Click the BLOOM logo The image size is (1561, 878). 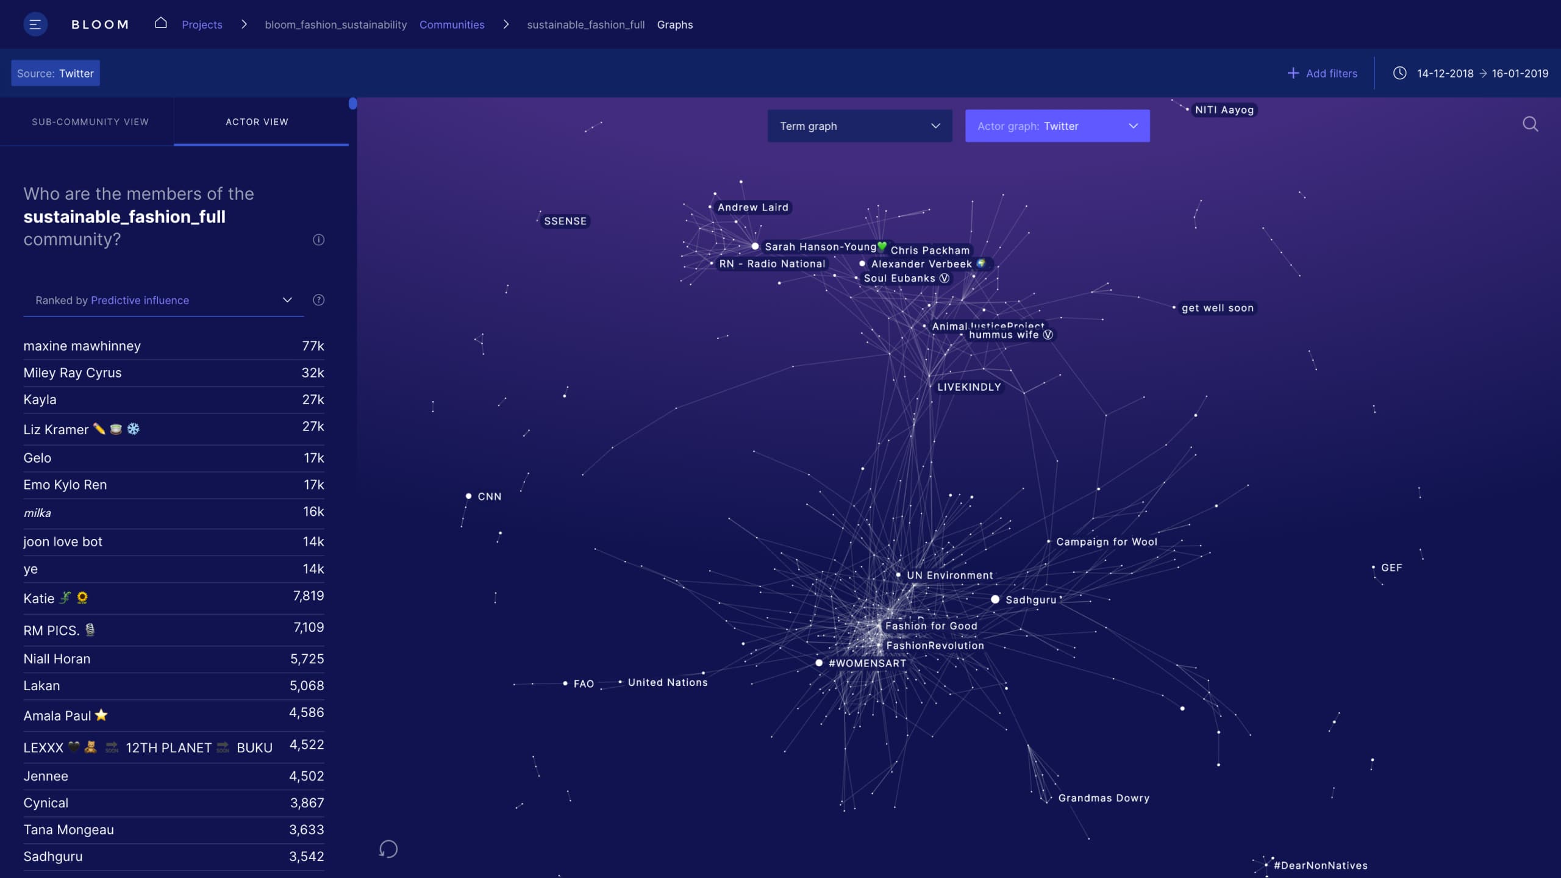tap(100, 24)
